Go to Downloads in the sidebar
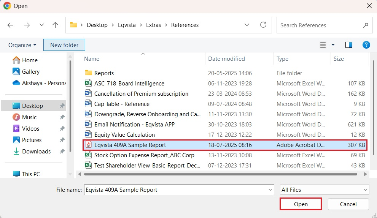 point(36,151)
